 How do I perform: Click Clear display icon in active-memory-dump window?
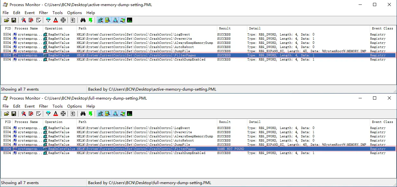point(39,20)
